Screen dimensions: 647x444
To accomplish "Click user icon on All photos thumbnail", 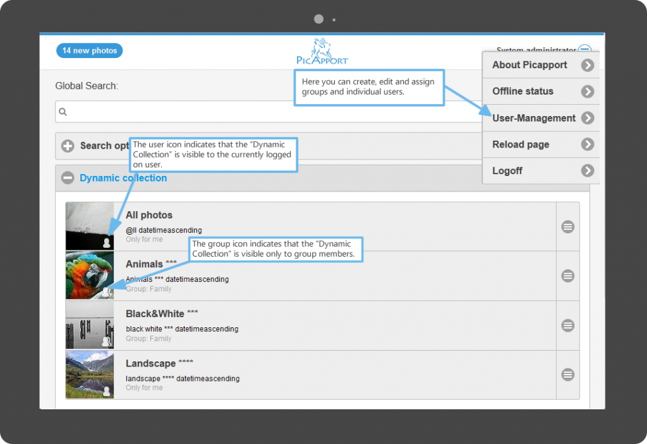I will click(106, 243).
